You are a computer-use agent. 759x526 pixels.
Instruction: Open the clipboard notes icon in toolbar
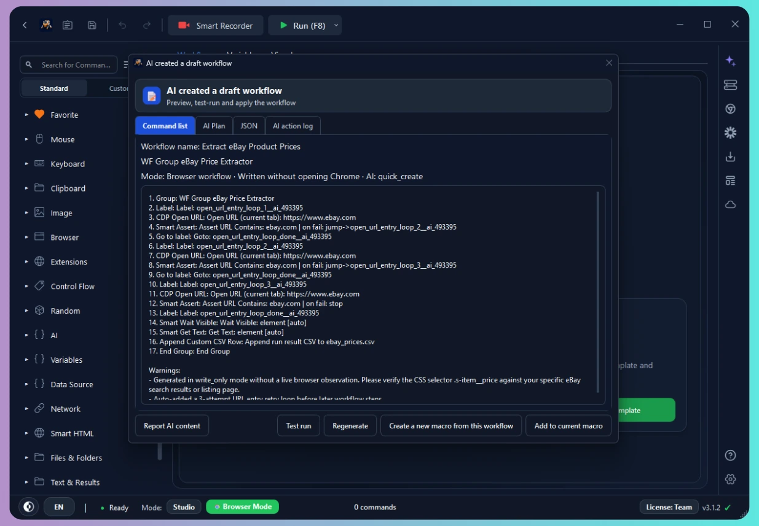coord(68,25)
